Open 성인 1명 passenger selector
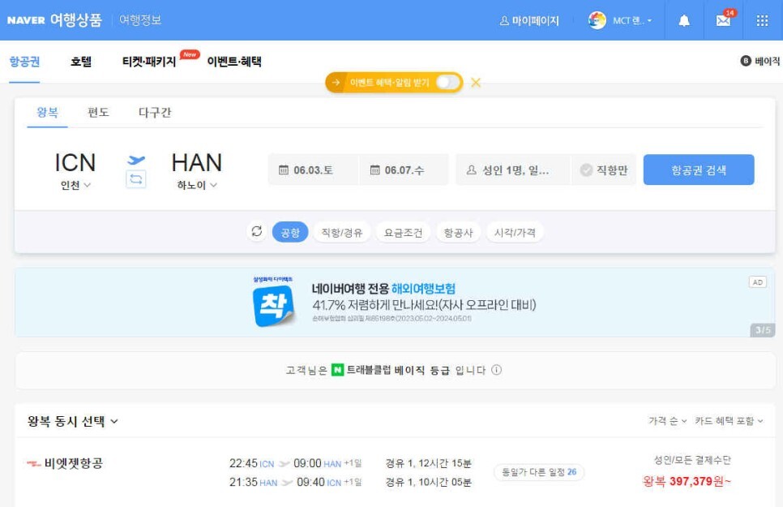 coord(513,170)
